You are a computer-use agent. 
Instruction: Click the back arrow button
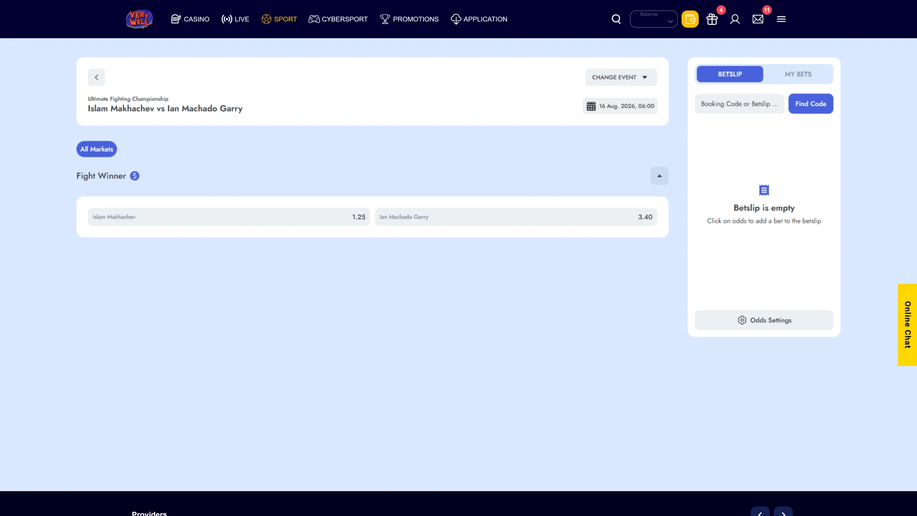pyautogui.click(x=96, y=77)
